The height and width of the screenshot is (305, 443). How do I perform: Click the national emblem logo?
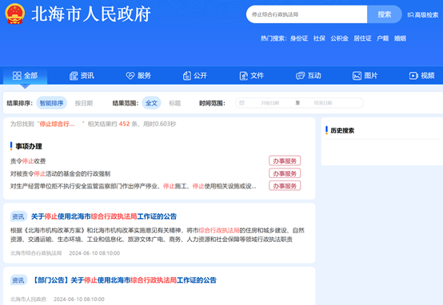(x=14, y=14)
